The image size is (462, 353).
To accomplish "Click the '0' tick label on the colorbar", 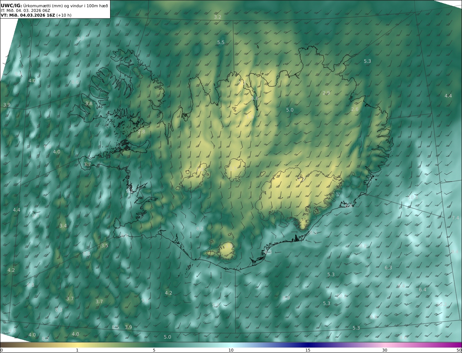I will (1, 350).
